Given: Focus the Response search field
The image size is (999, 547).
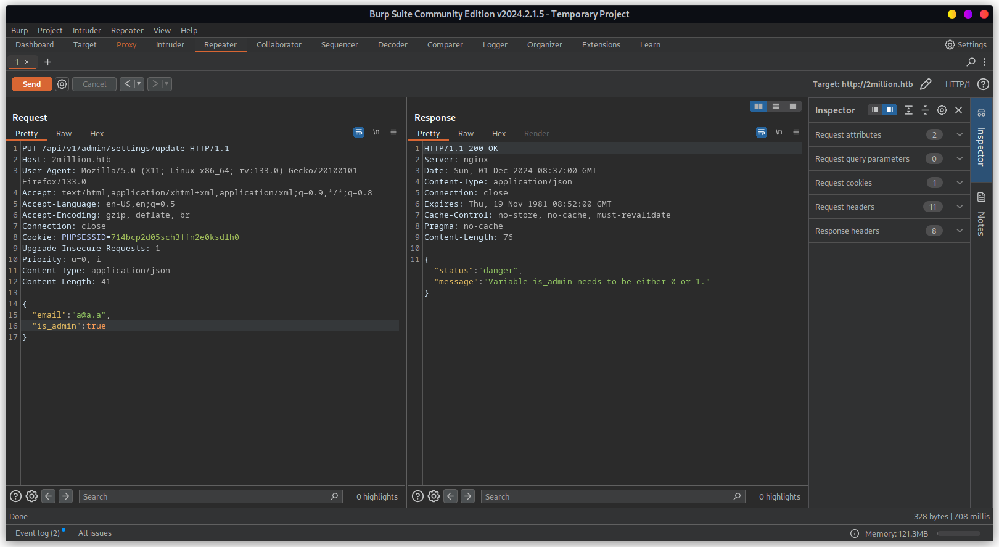Looking at the screenshot, I should [613, 496].
